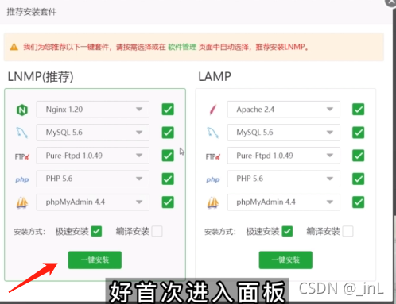Close the 推荐安装套件 dialog
Screen dimensions: 396x304
(391, 2)
